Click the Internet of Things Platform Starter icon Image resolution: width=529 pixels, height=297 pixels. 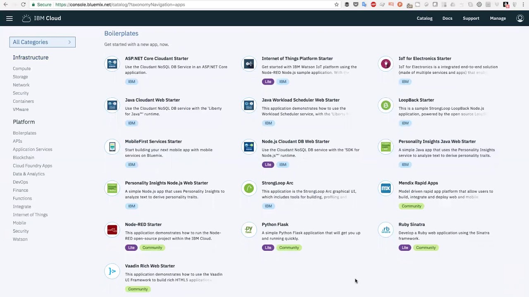pyautogui.click(x=249, y=64)
